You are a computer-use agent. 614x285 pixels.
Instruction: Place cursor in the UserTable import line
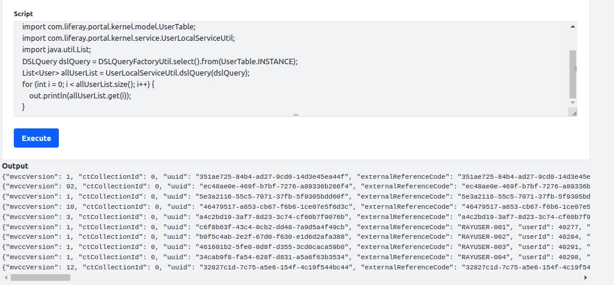pos(109,27)
